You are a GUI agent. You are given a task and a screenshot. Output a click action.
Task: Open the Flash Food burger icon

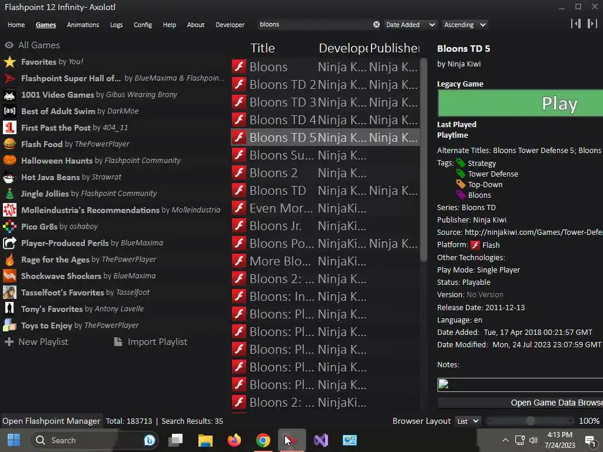pyautogui.click(x=9, y=144)
